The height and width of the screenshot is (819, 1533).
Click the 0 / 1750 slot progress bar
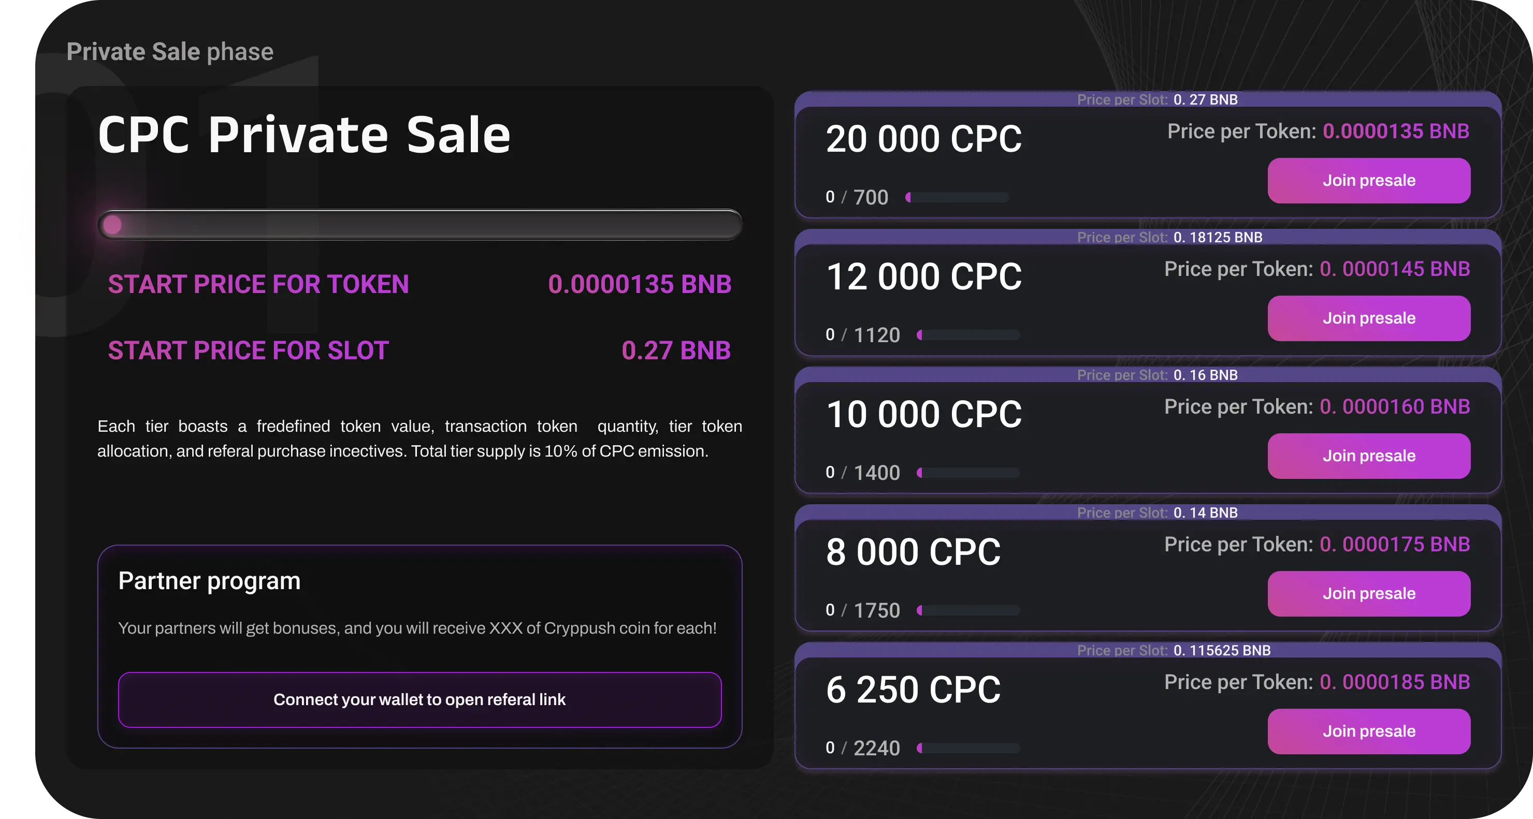click(968, 610)
